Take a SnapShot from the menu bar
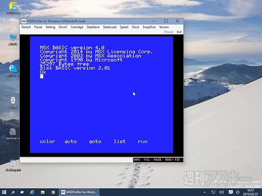This screenshot has height=196, width=262. (149, 27)
